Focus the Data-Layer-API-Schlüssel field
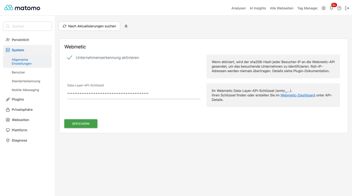This screenshot has height=196, width=352. click(x=134, y=93)
